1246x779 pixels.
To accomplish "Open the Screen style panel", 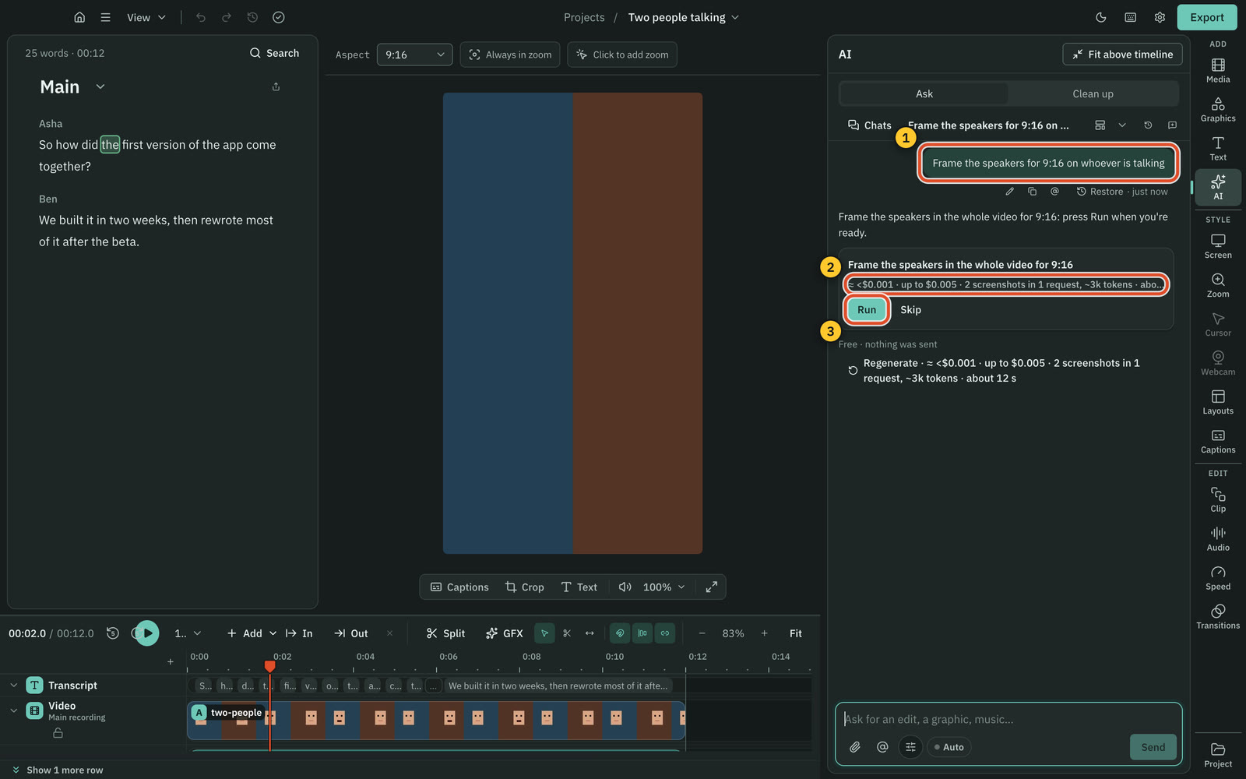I will (x=1218, y=246).
